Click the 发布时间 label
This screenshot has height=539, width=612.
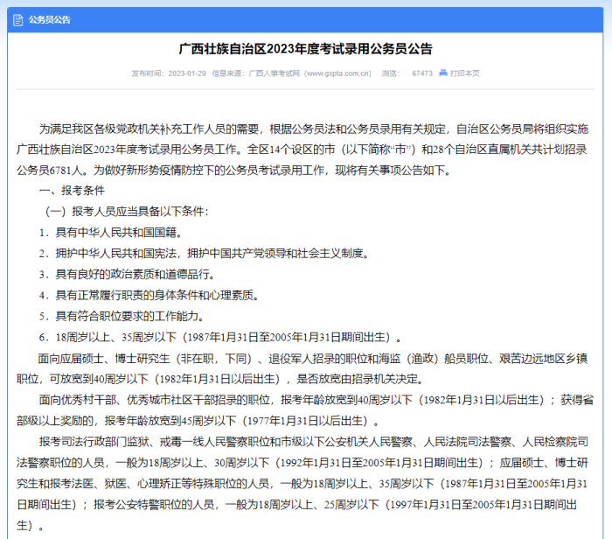pos(147,73)
